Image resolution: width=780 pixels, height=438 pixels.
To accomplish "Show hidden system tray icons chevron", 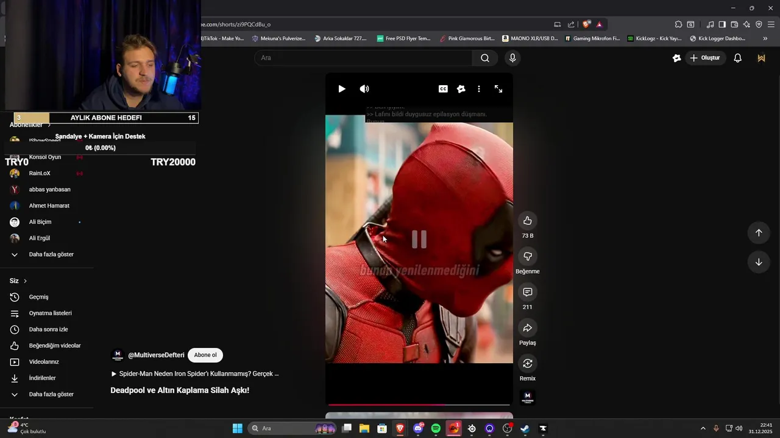I will pyautogui.click(x=703, y=428).
